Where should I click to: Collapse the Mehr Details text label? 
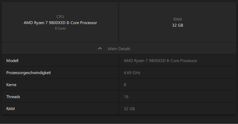[119, 49]
